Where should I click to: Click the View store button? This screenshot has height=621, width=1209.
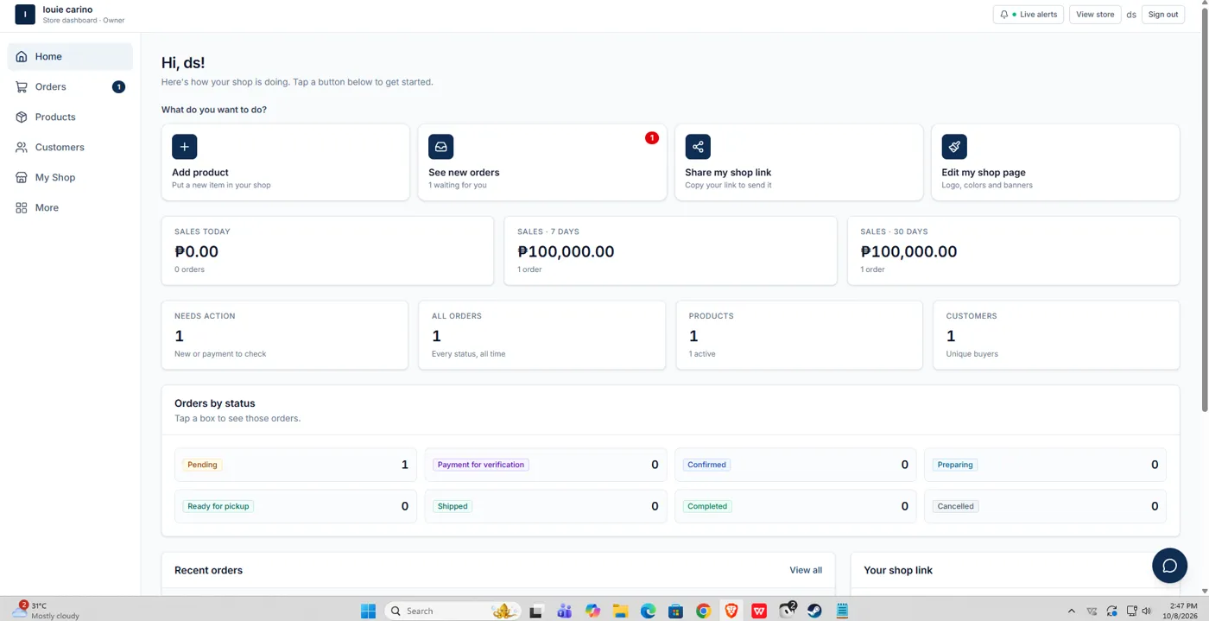[1095, 15]
